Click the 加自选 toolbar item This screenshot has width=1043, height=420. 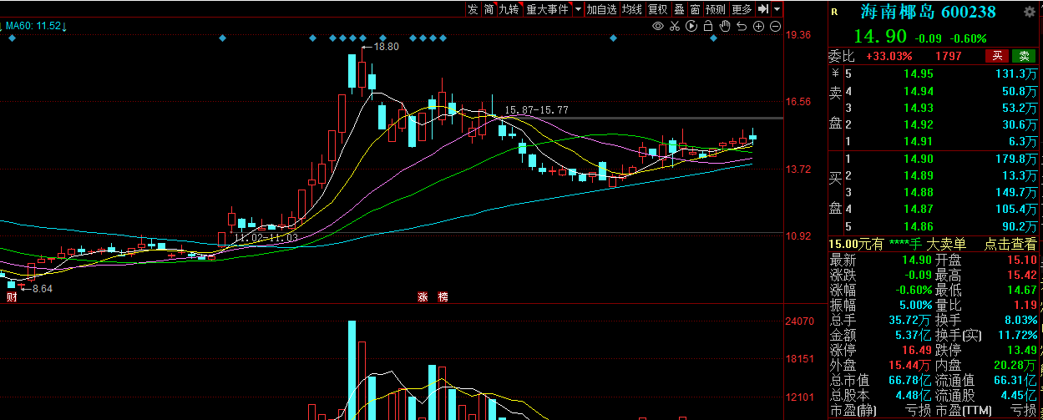tap(601, 9)
